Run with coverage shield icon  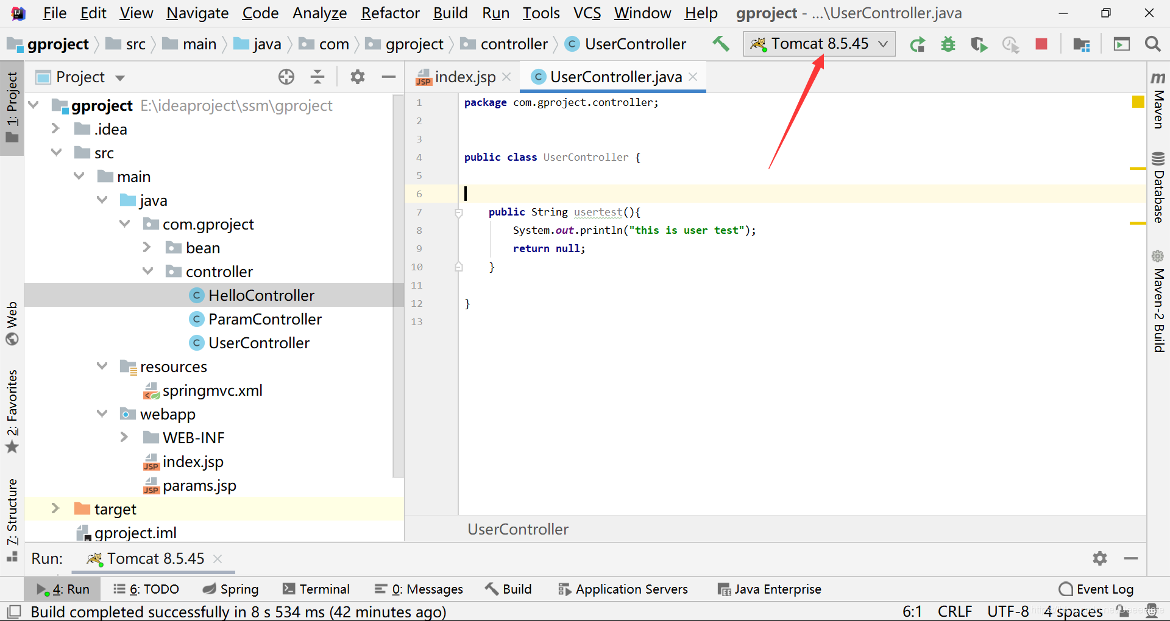[x=979, y=44]
